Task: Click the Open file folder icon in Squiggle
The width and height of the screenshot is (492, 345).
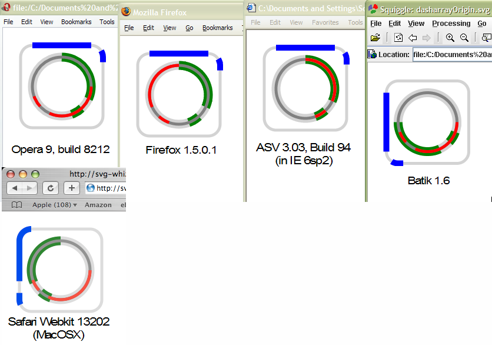Action: 375,38
